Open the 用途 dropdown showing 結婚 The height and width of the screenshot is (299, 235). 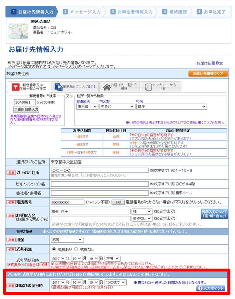click(67, 239)
